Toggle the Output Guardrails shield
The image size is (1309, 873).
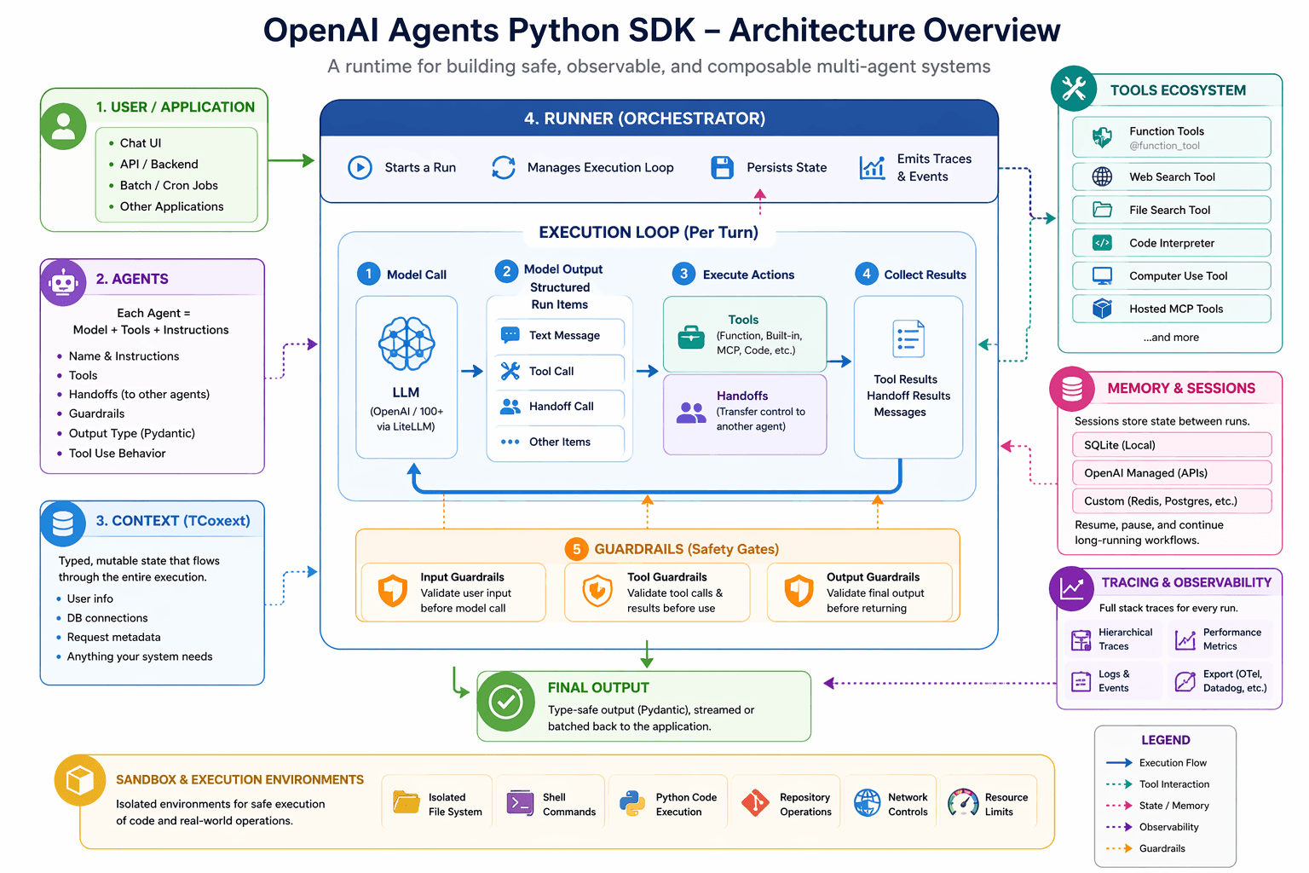[x=799, y=589]
